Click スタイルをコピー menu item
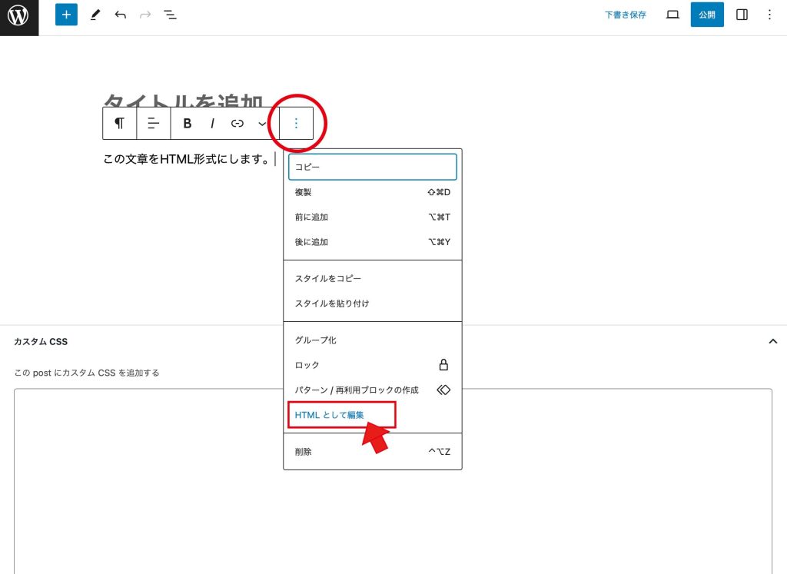The height and width of the screenshot is (574, 787). pos(373,278)
